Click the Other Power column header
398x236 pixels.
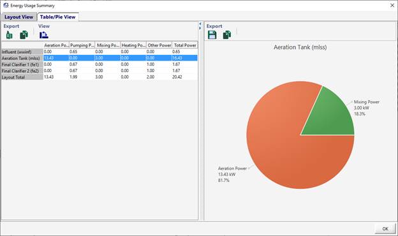tap(159, 45)
